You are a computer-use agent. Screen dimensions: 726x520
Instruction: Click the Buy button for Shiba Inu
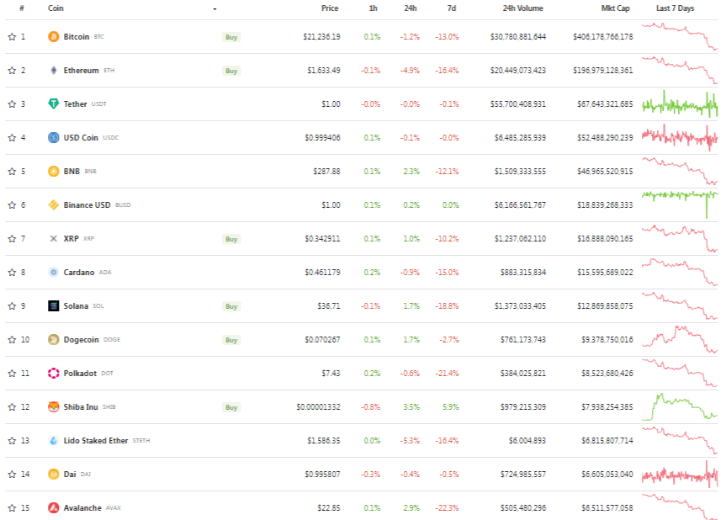click(231, 407)
